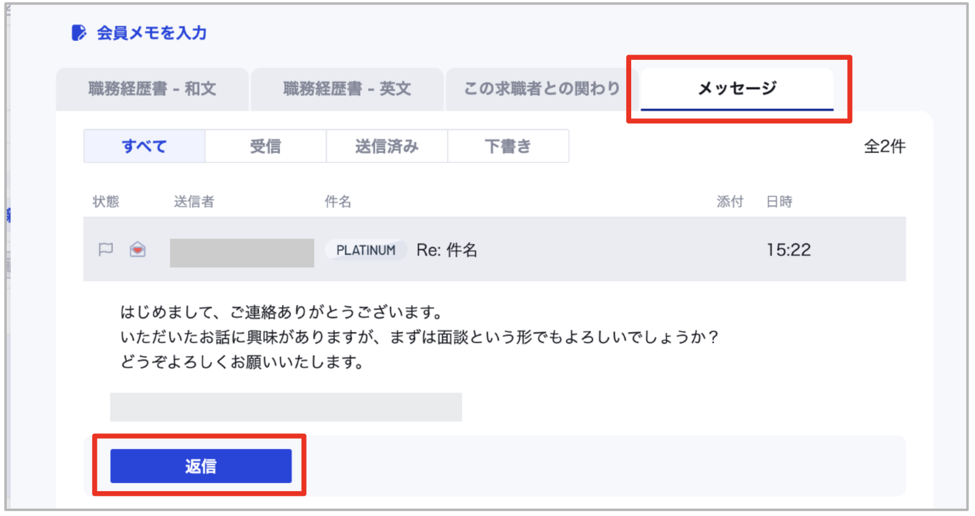Click the opened envelope status icon
This screenshot has height=516, width=975.
point(138,250)
